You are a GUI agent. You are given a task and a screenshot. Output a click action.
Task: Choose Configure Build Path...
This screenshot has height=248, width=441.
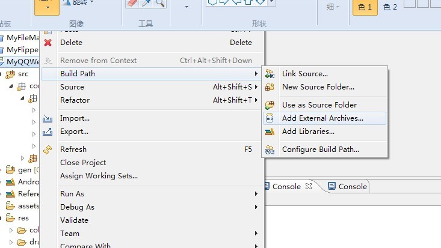324,150
